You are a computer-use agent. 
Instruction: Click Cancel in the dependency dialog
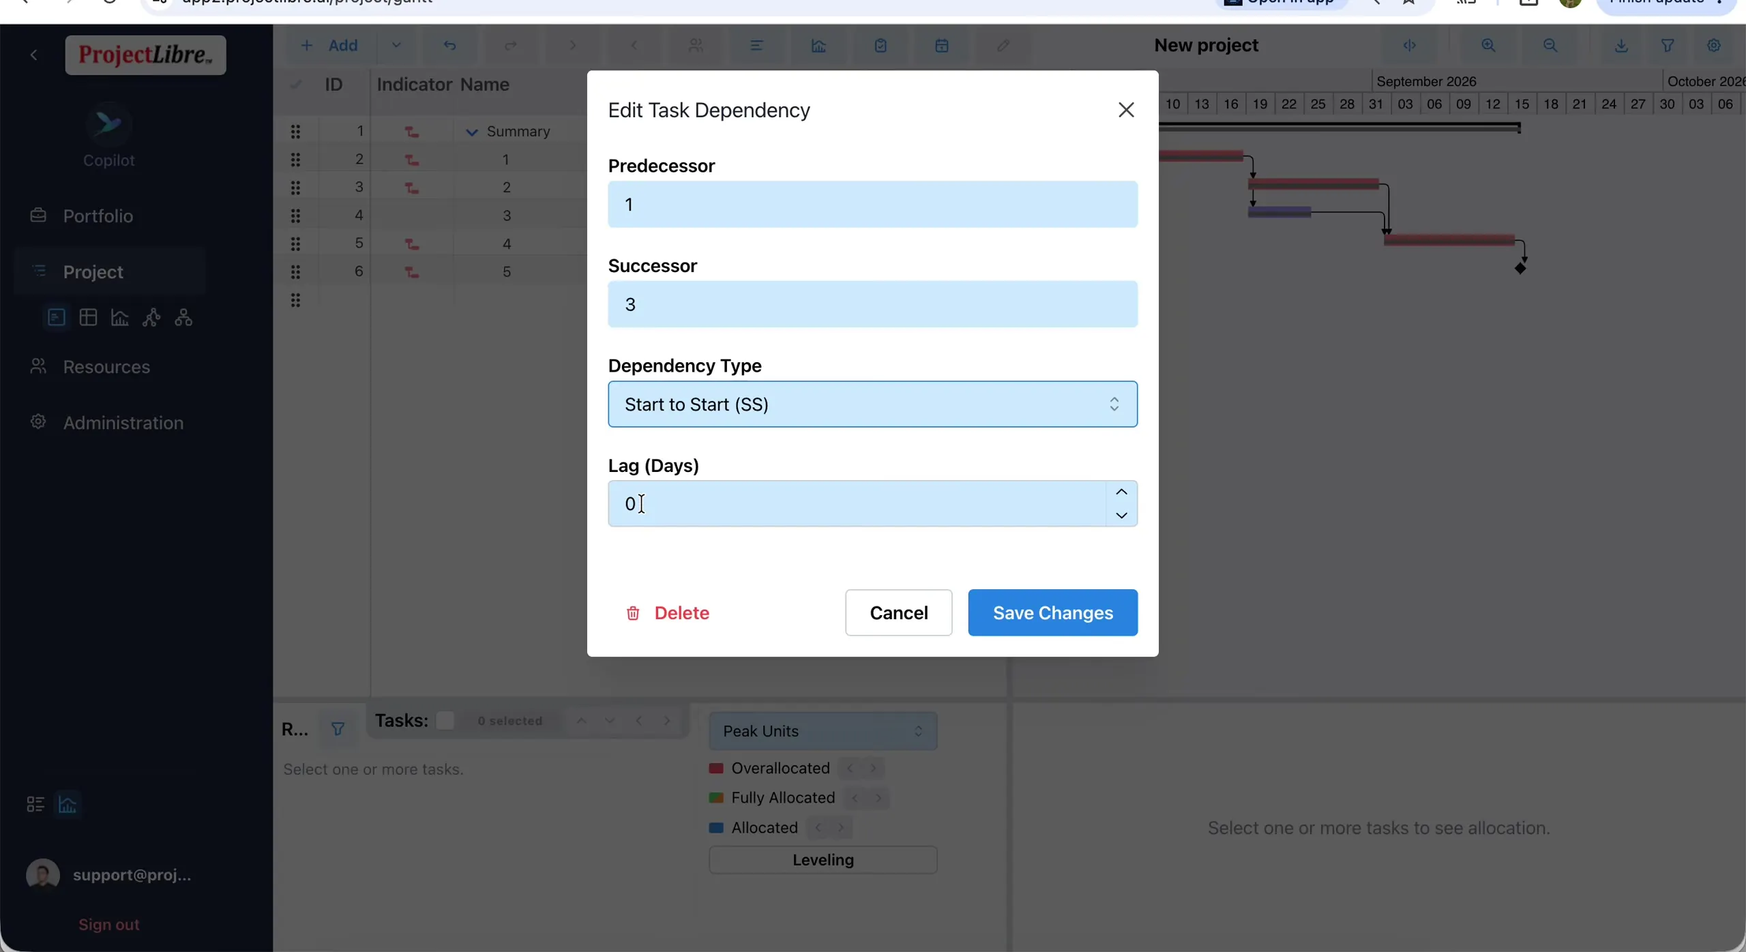(898, 612)
